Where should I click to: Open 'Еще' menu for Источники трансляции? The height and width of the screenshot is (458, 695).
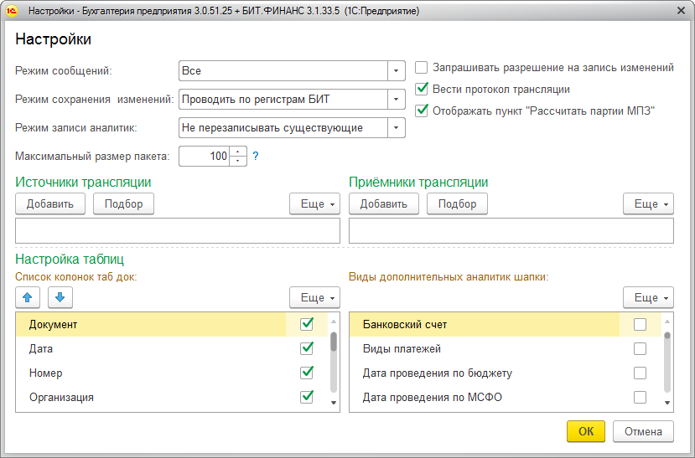[x=314, y=203]
